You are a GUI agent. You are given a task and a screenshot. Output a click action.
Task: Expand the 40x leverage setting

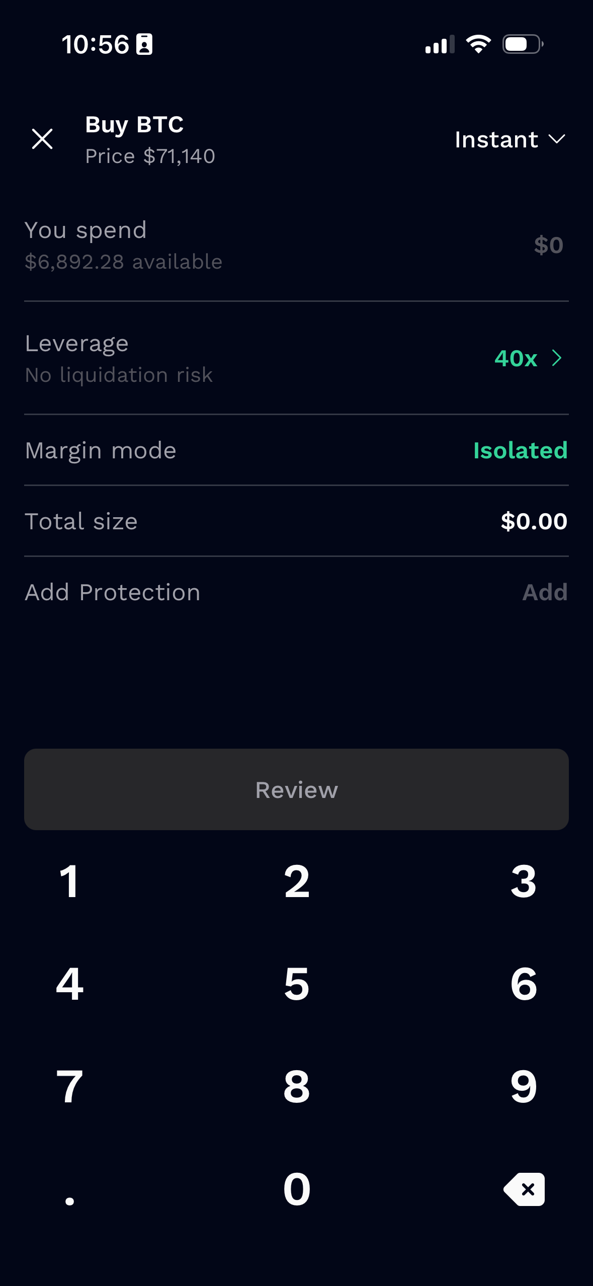click(528, 358)
